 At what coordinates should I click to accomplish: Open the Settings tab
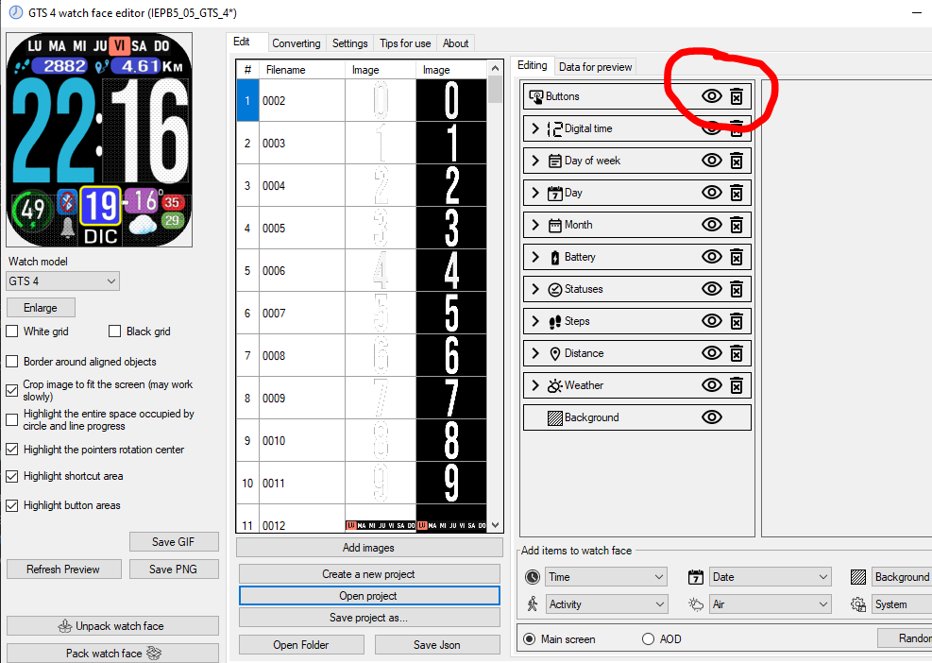coord(349,43)
